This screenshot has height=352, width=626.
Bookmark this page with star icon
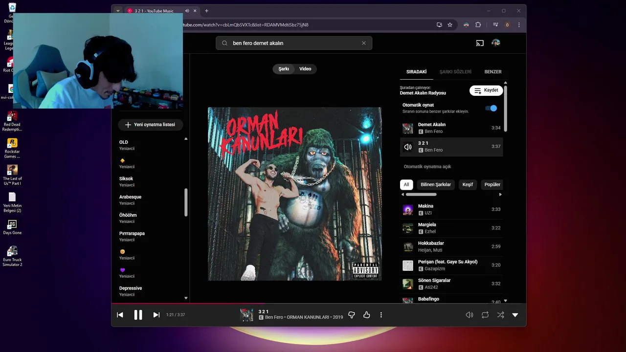[x=450, y=25]
